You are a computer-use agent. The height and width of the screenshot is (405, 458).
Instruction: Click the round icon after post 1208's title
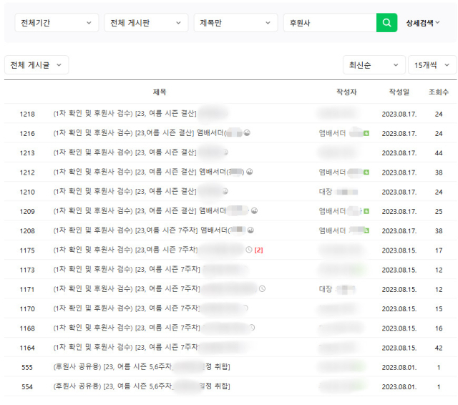click(250, 230)
